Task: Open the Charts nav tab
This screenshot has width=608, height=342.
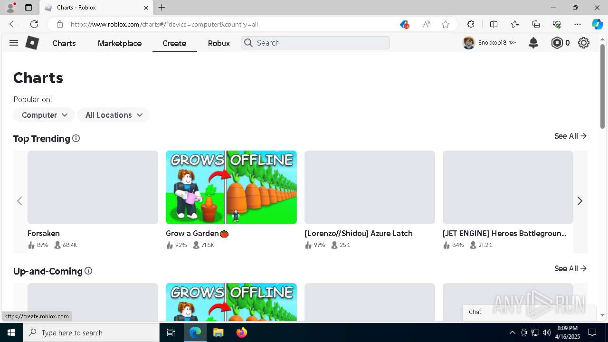Action: point(64,43)
